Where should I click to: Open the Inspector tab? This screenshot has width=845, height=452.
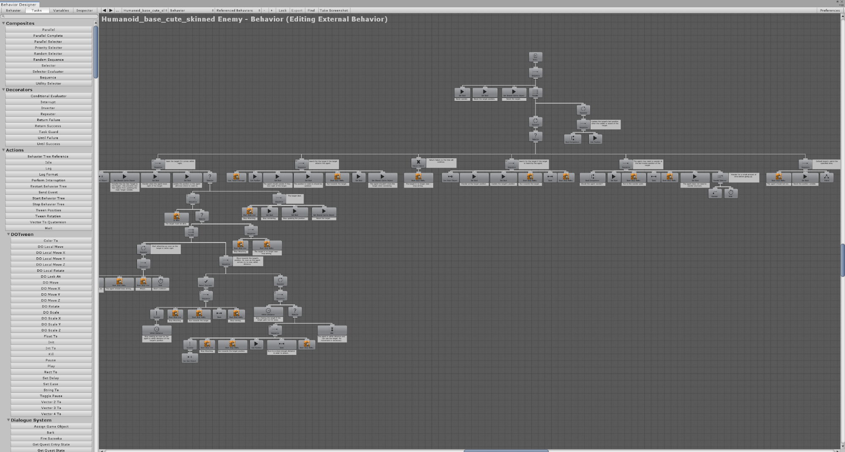point(85,11)
